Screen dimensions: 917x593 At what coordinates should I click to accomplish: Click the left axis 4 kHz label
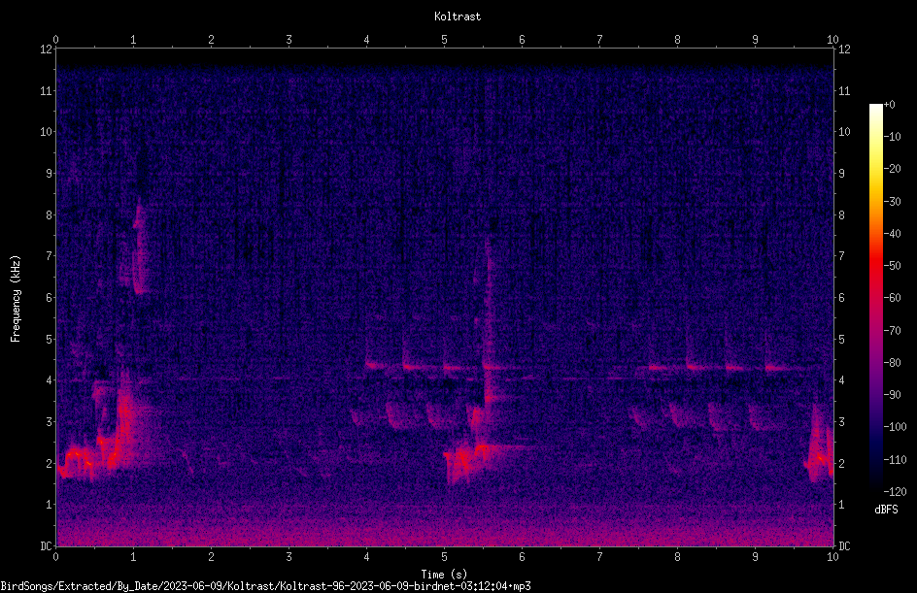(x=50, y=380)
